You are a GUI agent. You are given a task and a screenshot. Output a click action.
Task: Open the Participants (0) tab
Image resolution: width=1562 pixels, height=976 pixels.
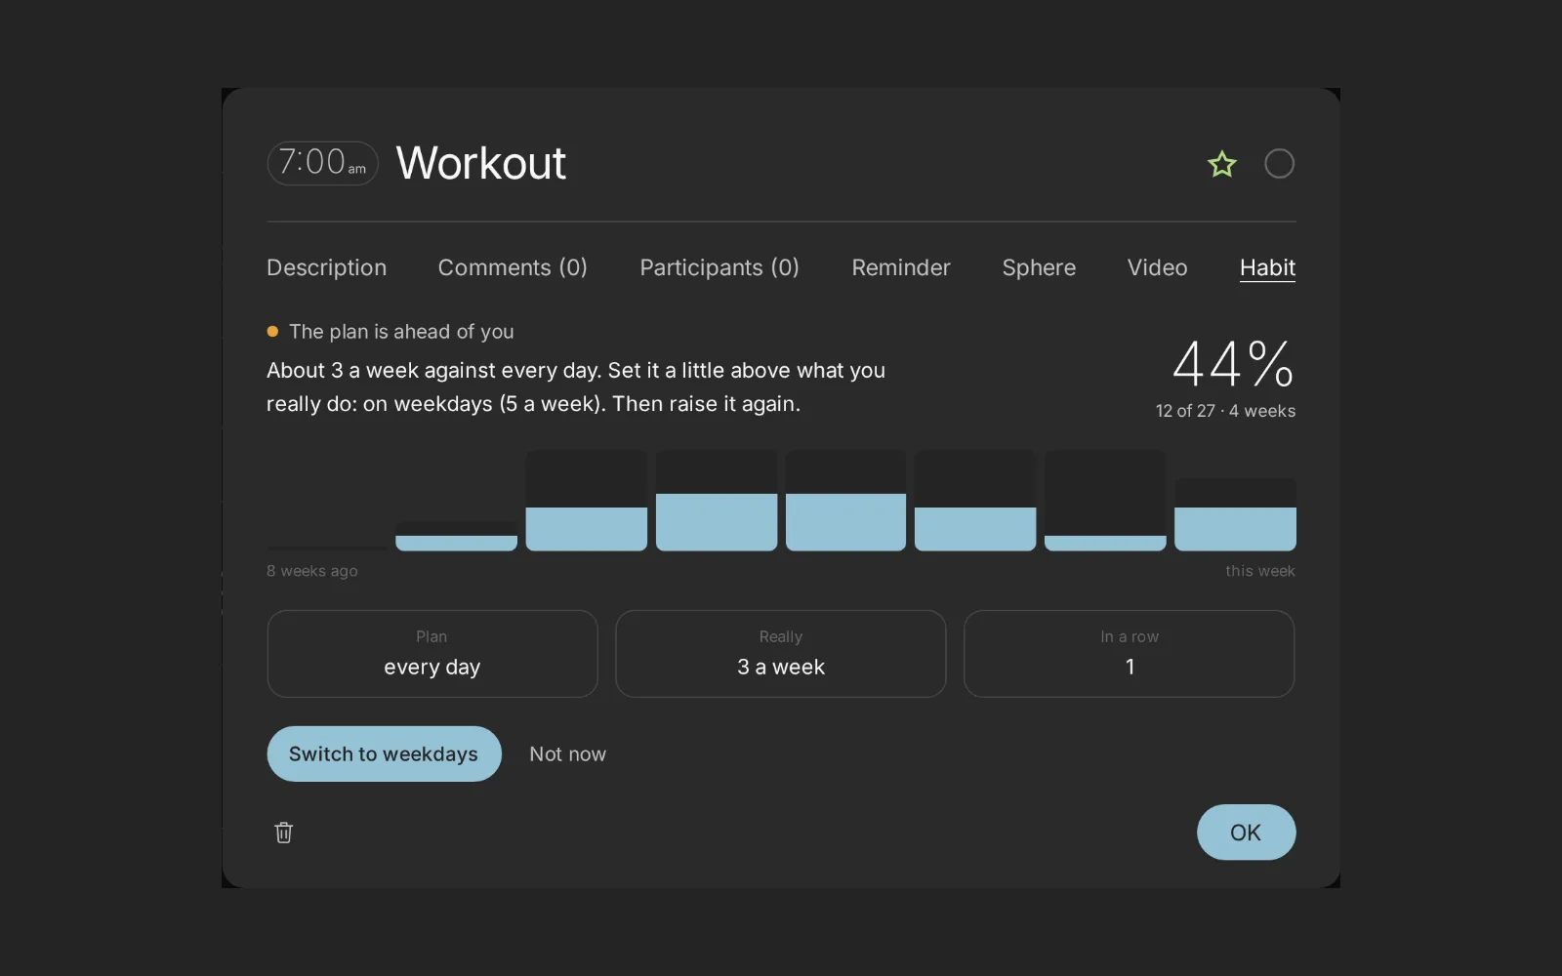click(x=719, y=267)
